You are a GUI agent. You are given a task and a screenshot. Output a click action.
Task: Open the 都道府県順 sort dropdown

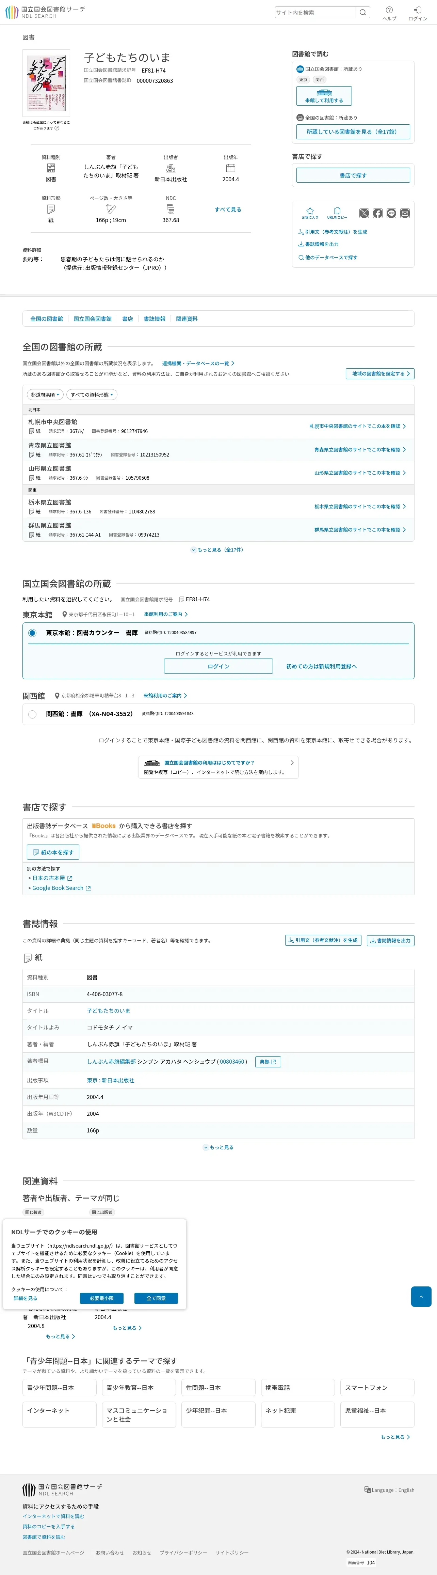click(x=45, y=395)
